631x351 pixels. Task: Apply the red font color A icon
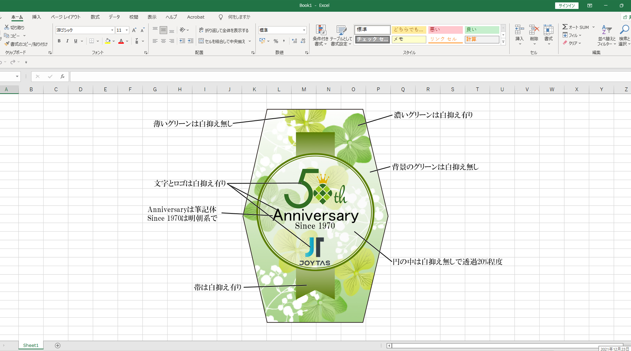pos(121,41)
